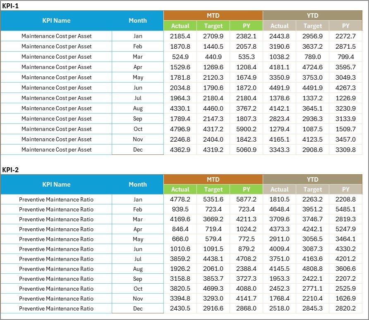Click the cell containing 4330.1
The image size is (369, 320).
click(x=180, y=108)
